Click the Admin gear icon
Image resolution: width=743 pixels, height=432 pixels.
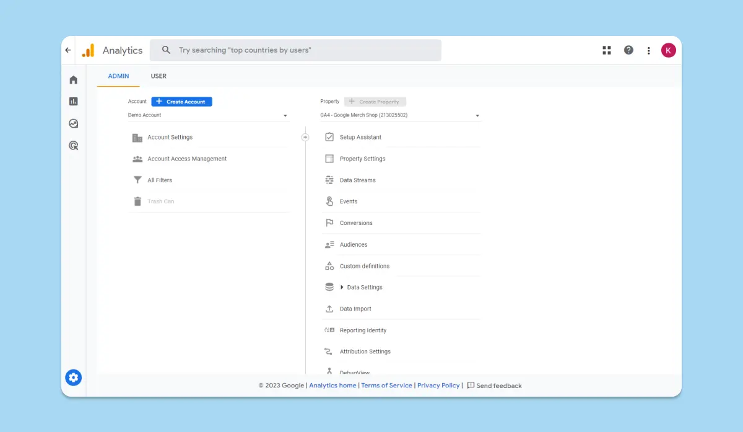(74, 377)
